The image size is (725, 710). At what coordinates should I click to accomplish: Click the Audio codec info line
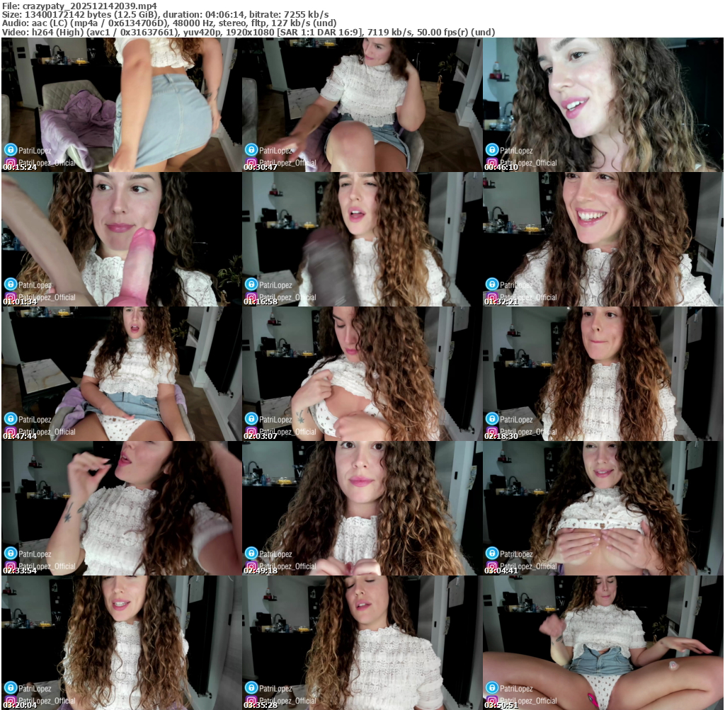pyautogui.click(x=169, y=23)
